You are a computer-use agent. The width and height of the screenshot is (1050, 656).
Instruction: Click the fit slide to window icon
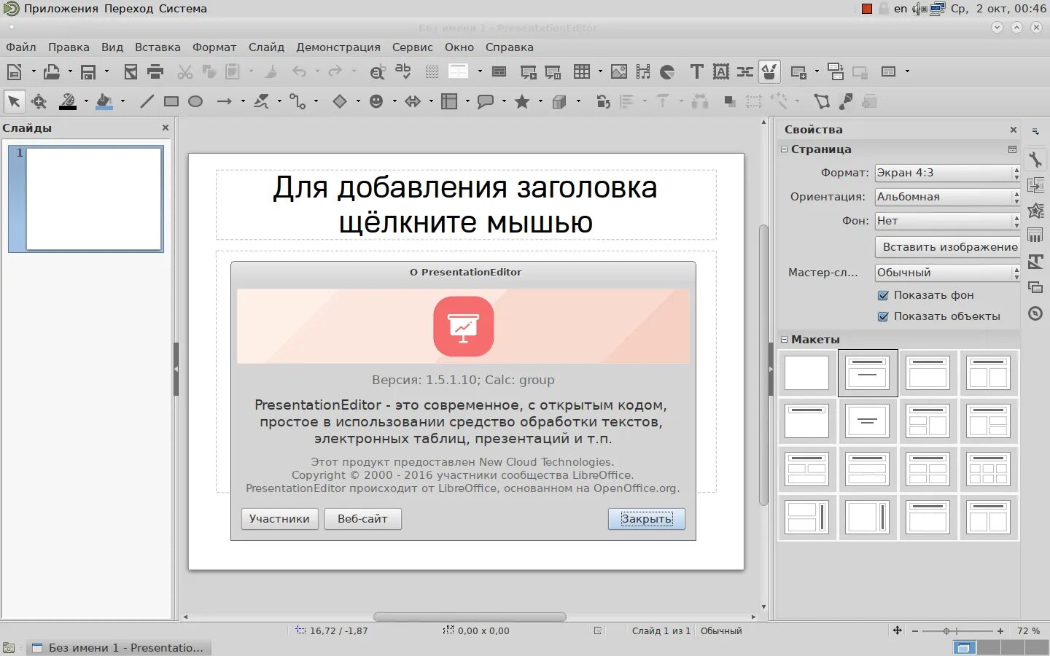click(x=898, y=631)
